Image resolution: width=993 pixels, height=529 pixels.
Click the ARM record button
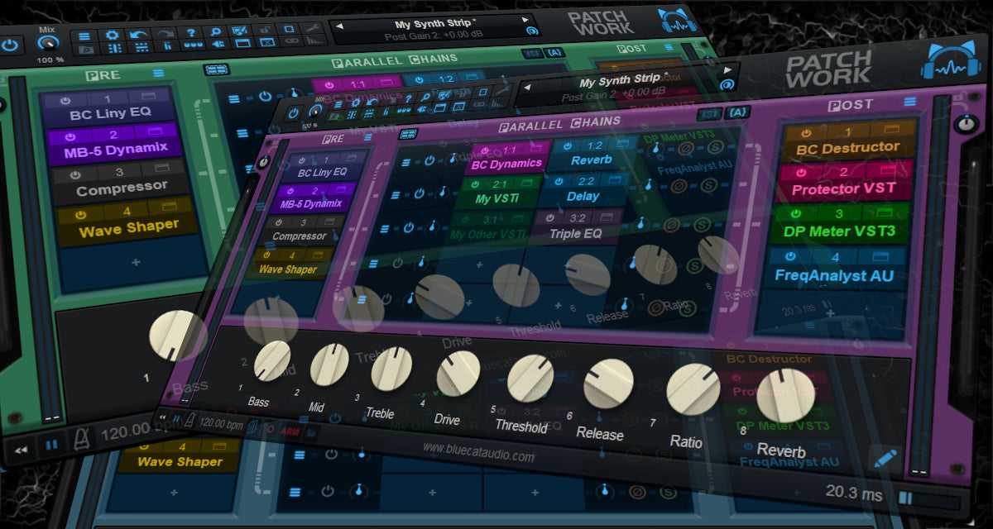(x=290, y=431)
